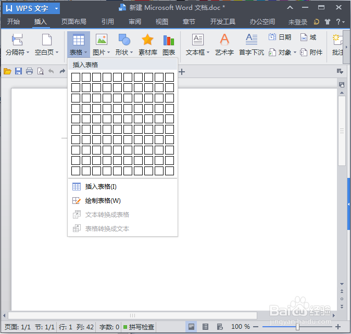Open the tab list dropdown at right of tab bar

340,72
